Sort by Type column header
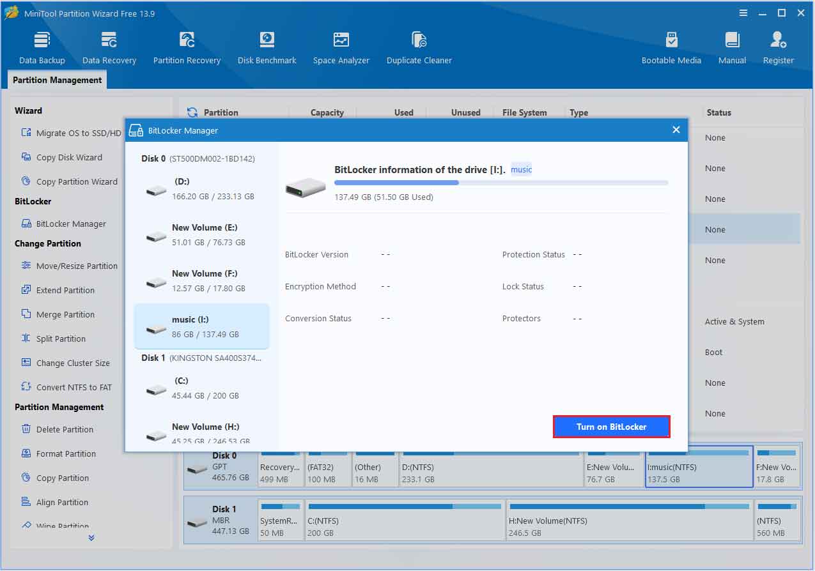Screen dimensions: 815x571 [x=578, y=112]
